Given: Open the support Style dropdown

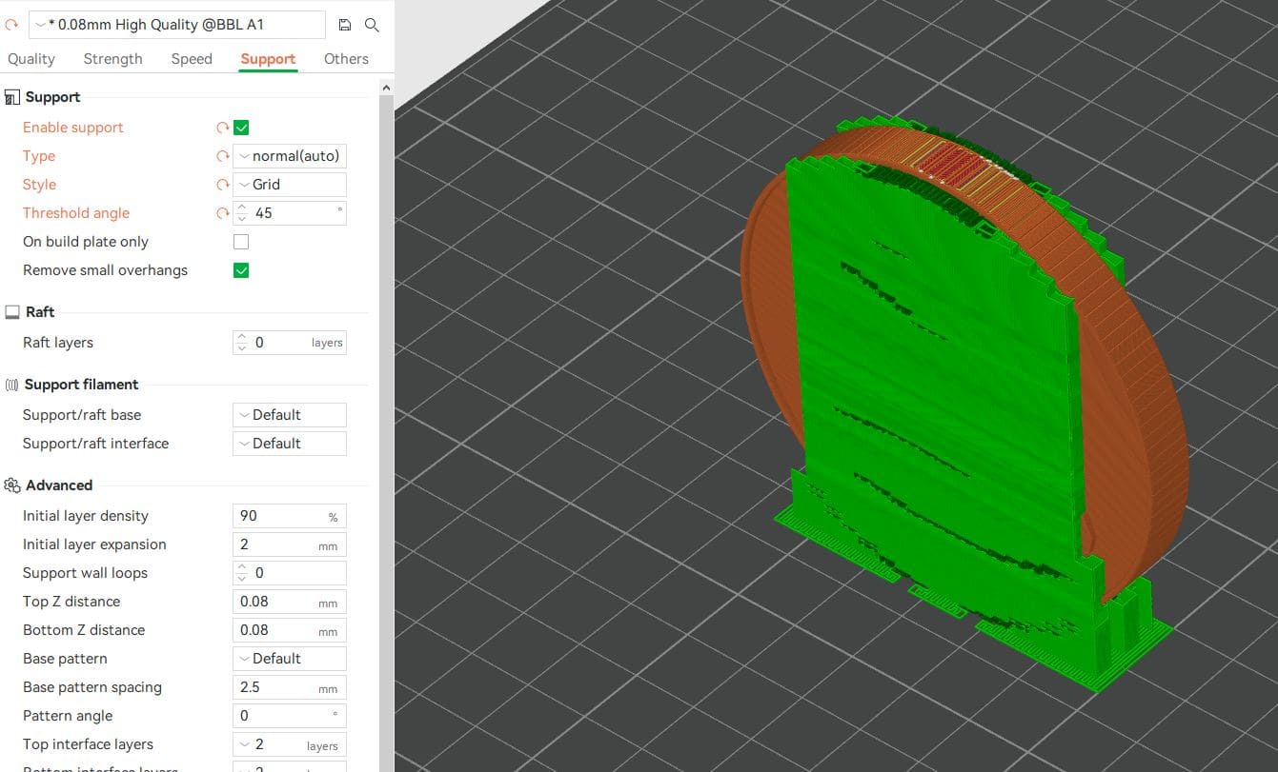Looking at the screenshot, I should (x=290, y=185).
